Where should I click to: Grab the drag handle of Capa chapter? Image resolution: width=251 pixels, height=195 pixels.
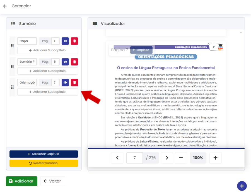click(x=12, y=46)
